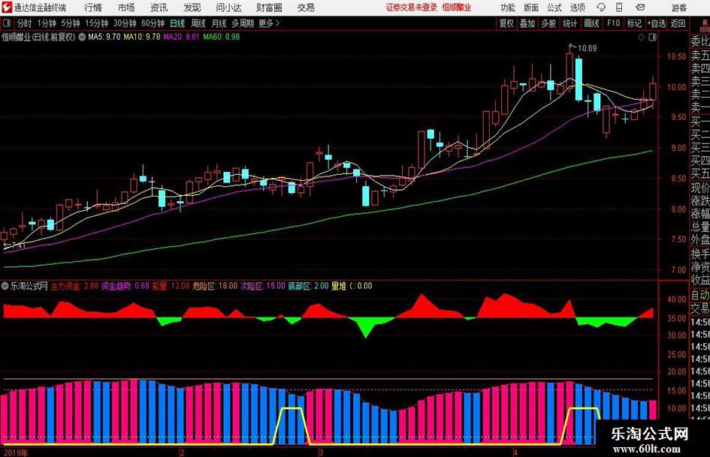710x457 pixels.
Task: Click the 10.50 price axis label
Action: 676,56
